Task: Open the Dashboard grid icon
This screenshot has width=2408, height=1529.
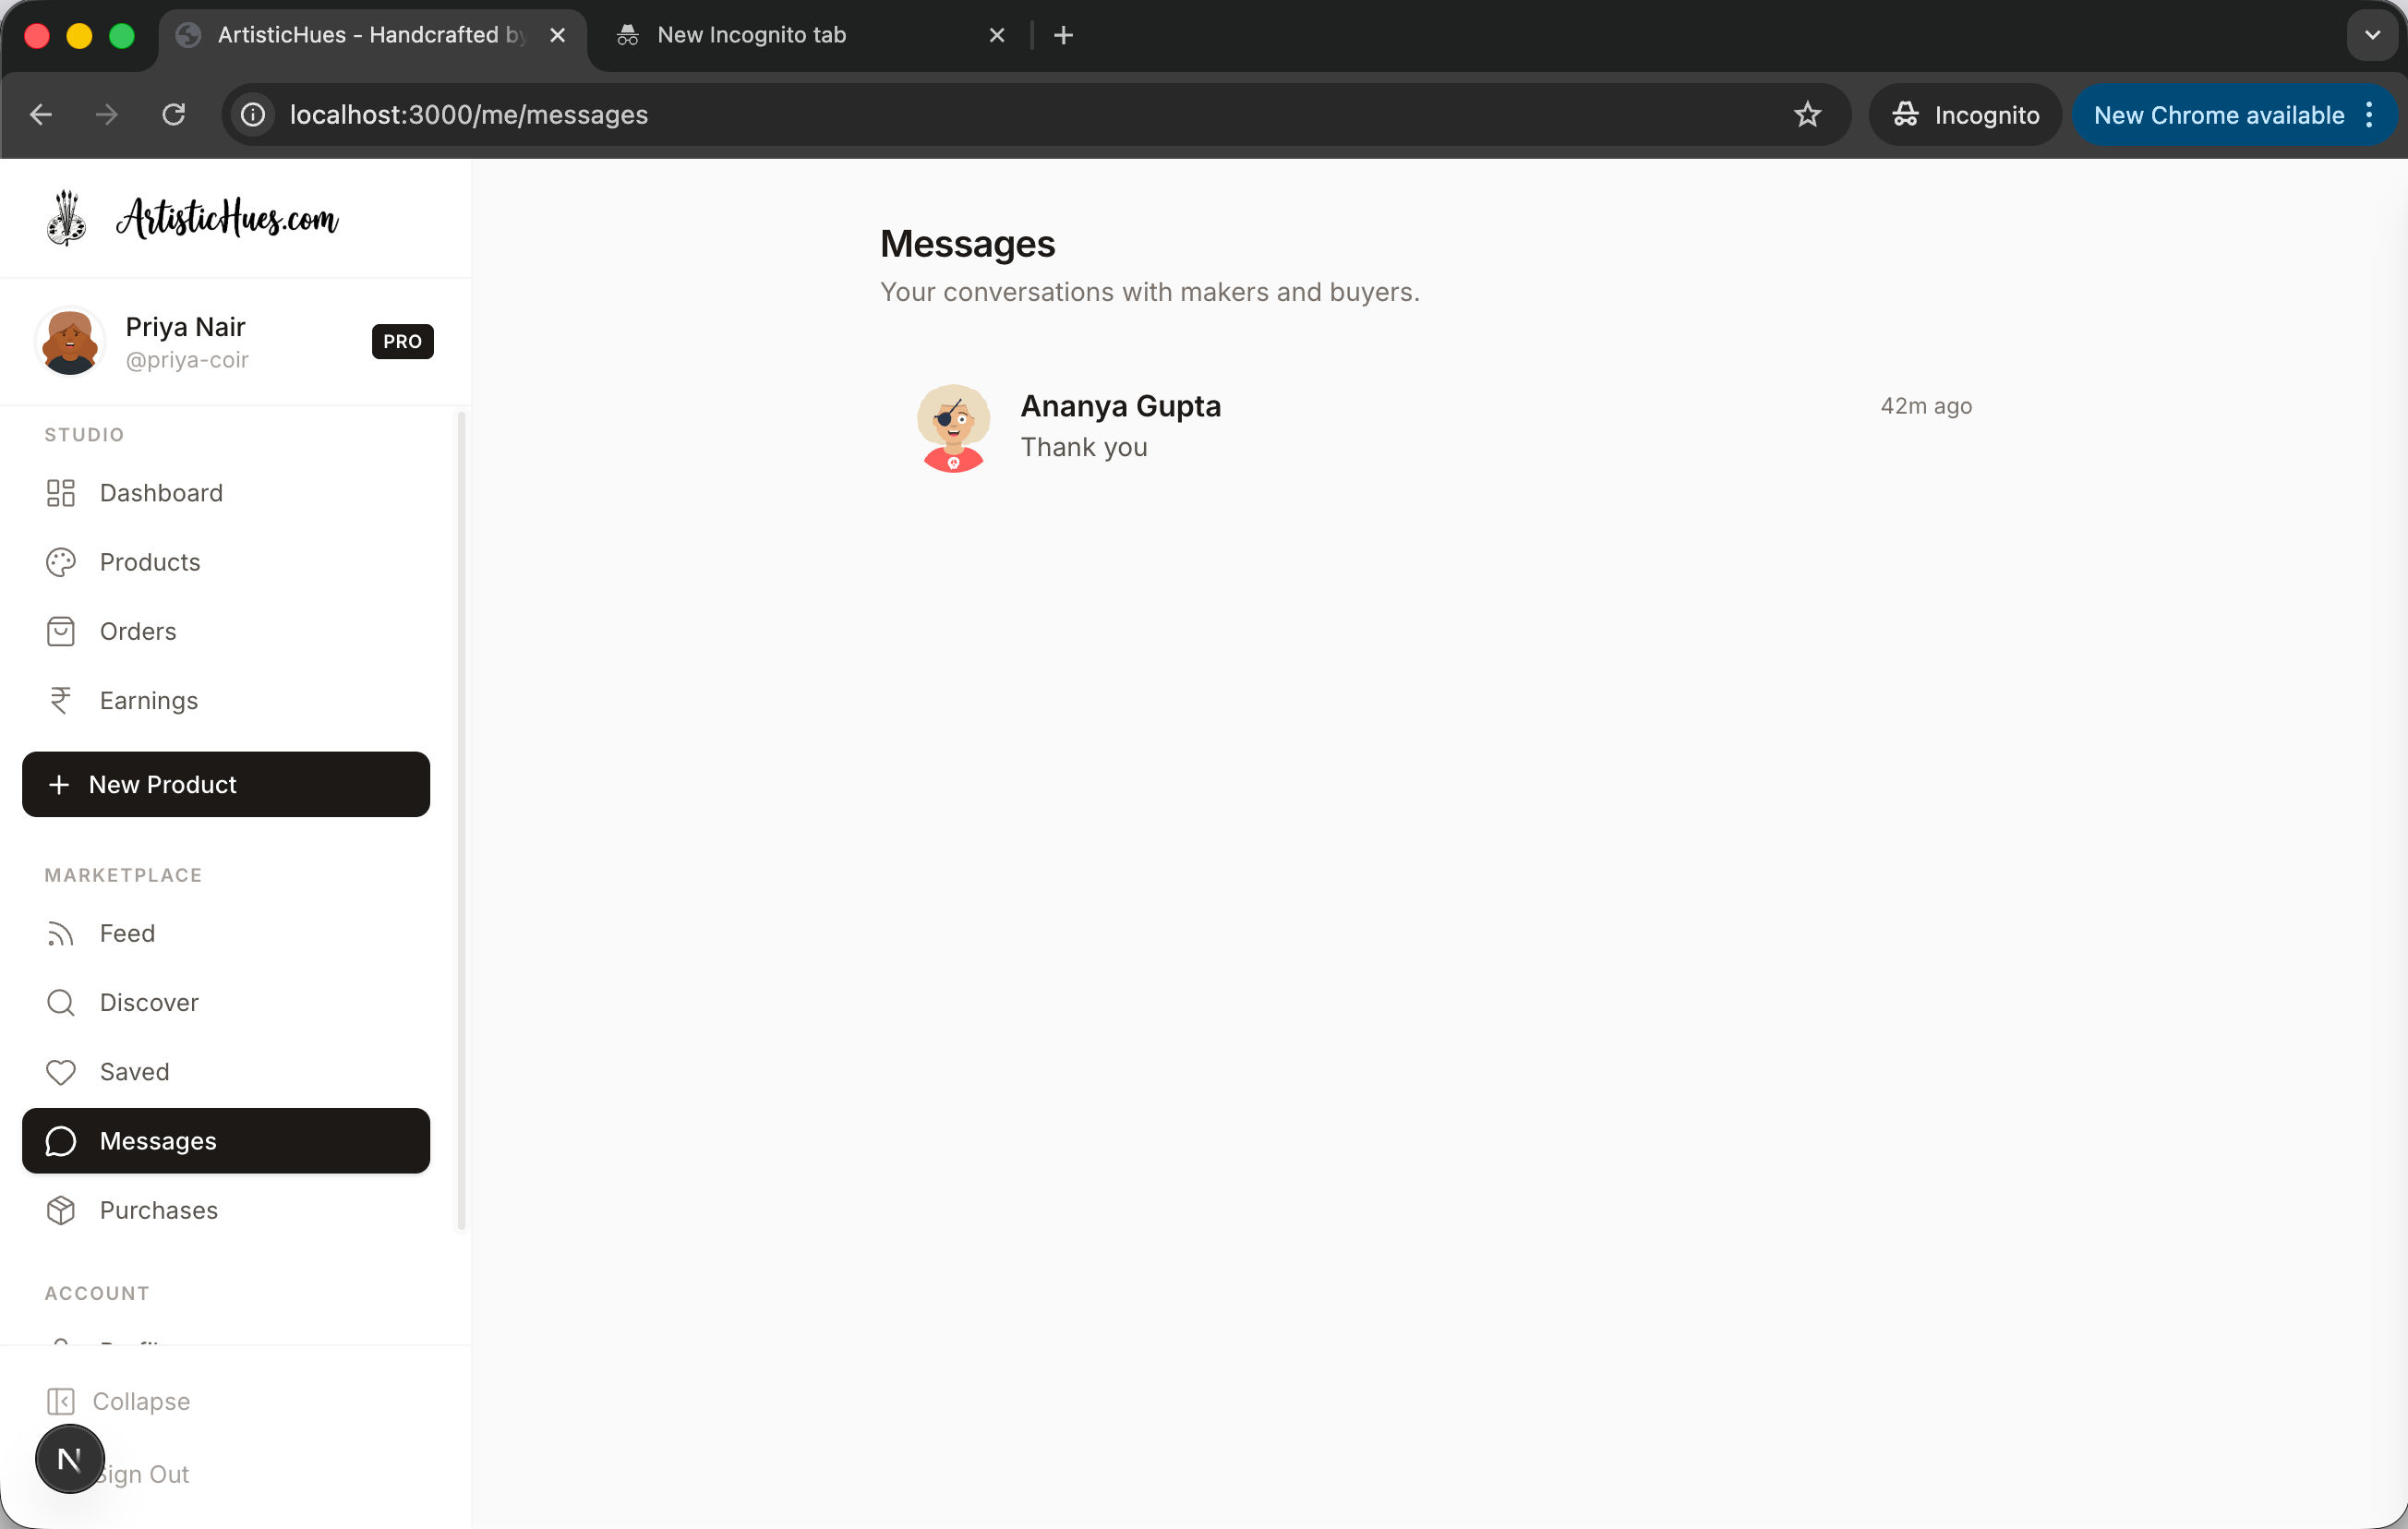Action: 61,493
